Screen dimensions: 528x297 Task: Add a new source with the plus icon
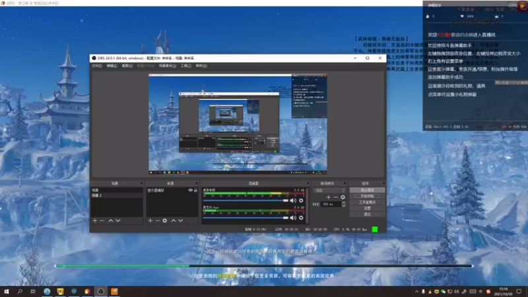(150, 220)
